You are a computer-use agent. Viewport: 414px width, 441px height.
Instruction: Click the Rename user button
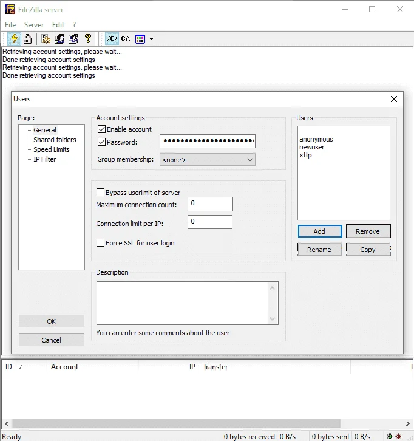[x=319, y=250]
